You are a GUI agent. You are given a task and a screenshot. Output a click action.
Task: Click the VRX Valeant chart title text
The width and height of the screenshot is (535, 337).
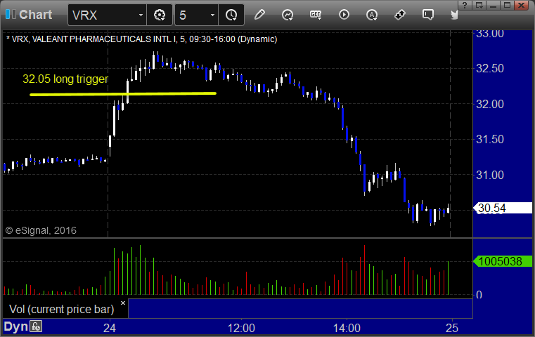tap(141, 39)
